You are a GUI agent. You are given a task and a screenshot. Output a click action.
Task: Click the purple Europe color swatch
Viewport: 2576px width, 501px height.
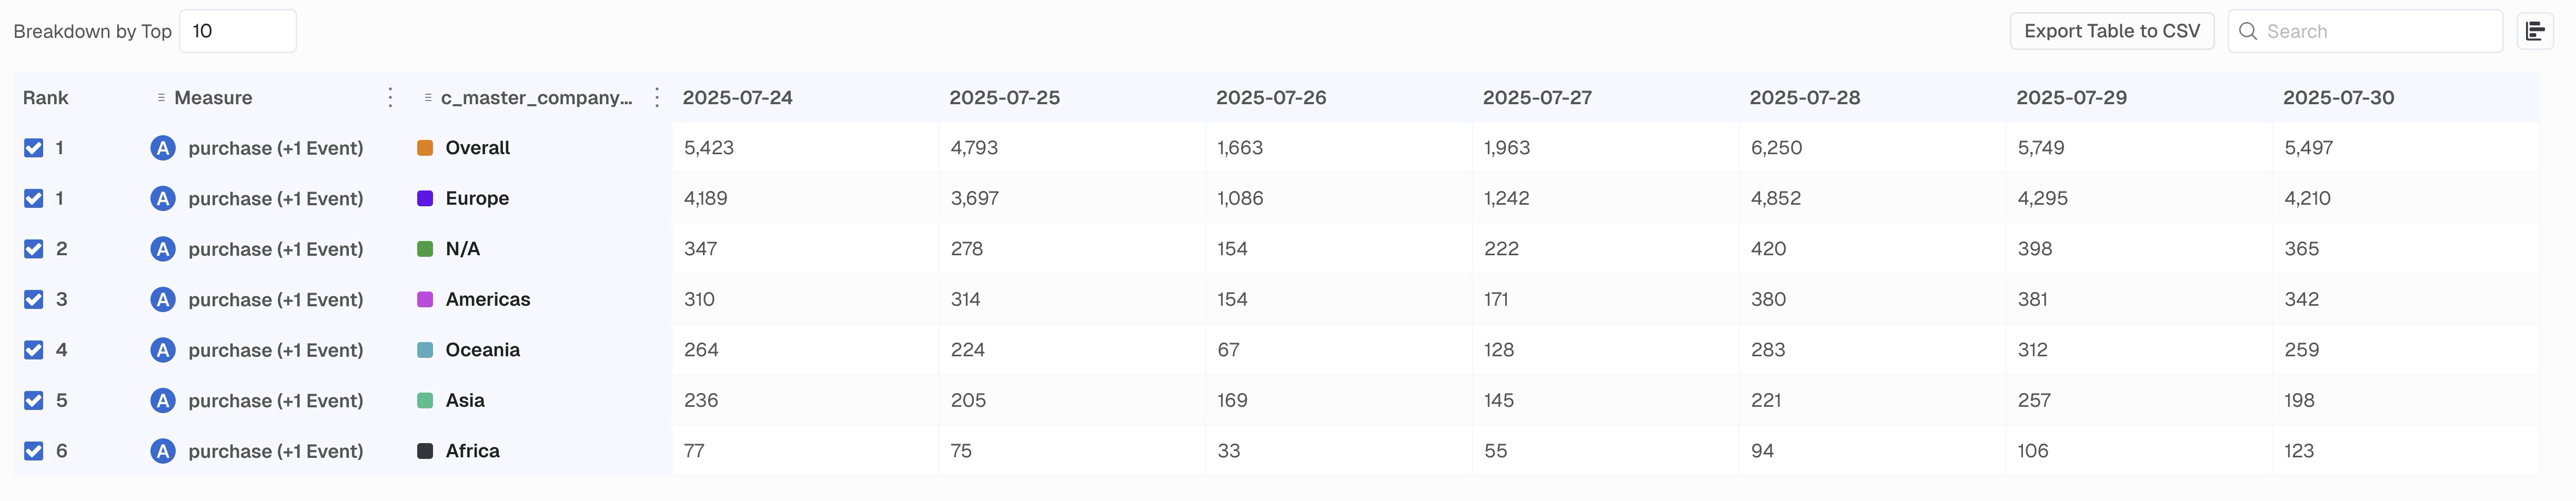(425, 198)
